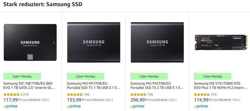This screenshot has width=250, height=111.
Task: Open the 2,379 reviews count link
Action: click(24, 94)
